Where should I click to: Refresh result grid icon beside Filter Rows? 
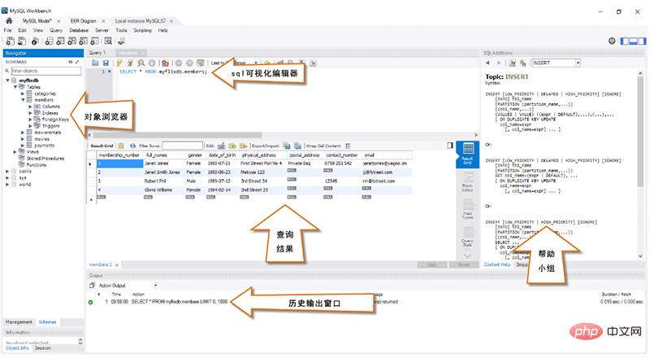coord(132,146)
